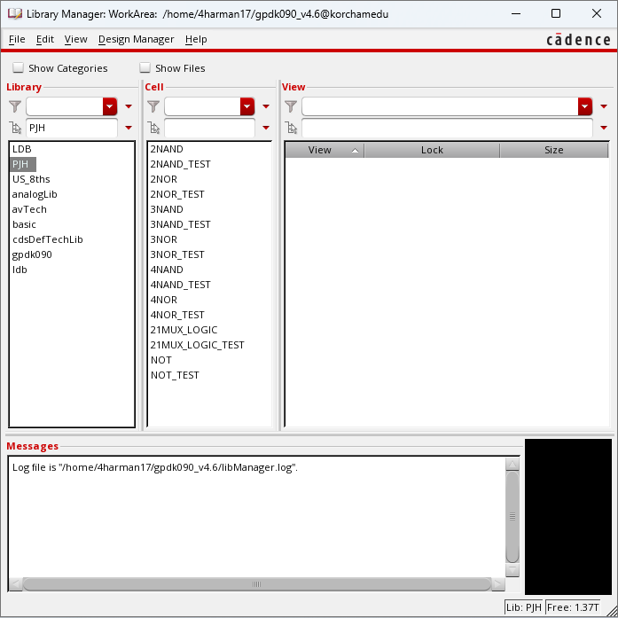Click the Cell search input field
The width and height of the screenshot is (618, 618).
pyautogui.click(x=209, y=128)
